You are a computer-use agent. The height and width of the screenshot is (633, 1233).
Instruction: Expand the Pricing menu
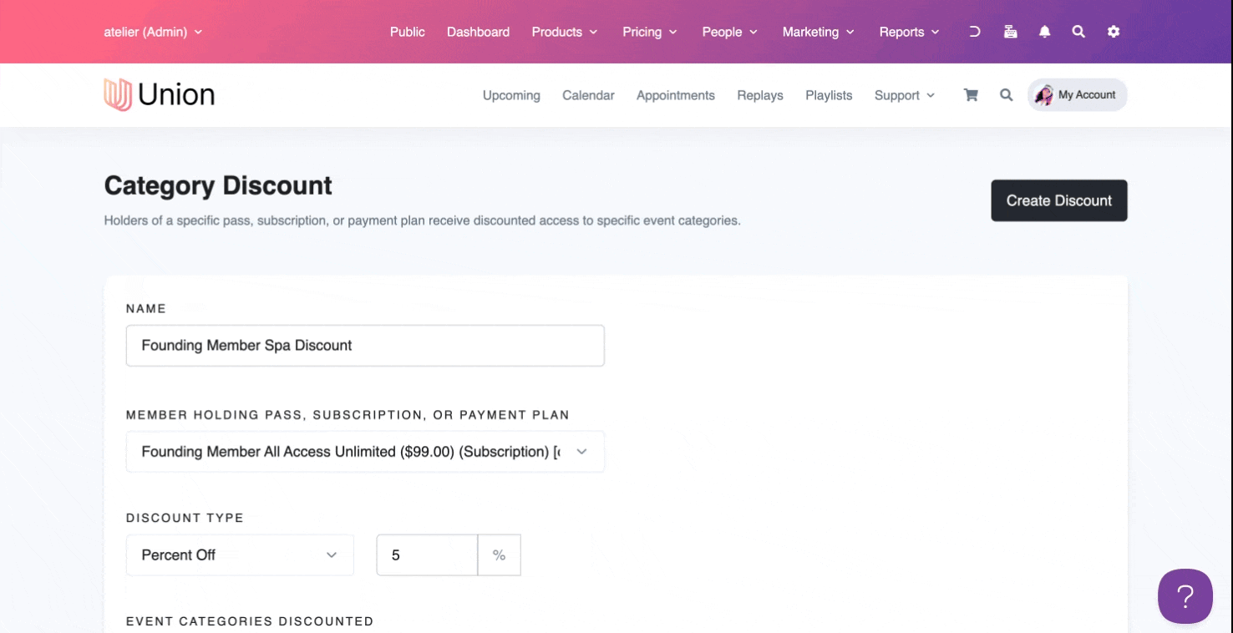tap(650, 32)
